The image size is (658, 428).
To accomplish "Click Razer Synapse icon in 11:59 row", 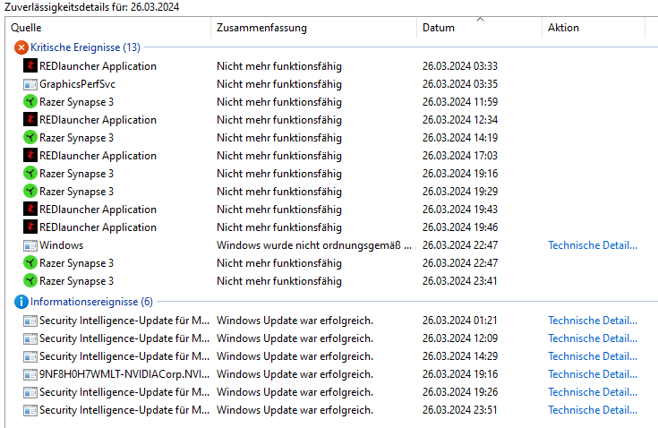I will (30, 102).
